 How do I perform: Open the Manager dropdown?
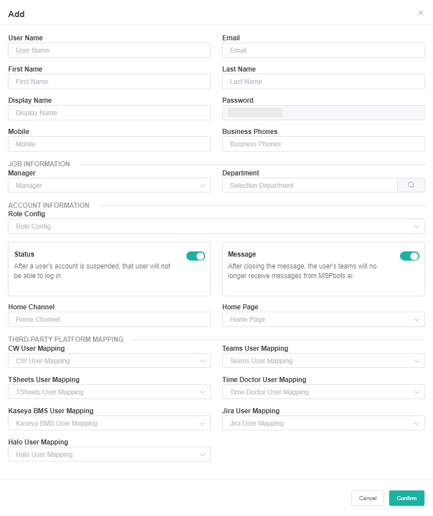(109, 185)
